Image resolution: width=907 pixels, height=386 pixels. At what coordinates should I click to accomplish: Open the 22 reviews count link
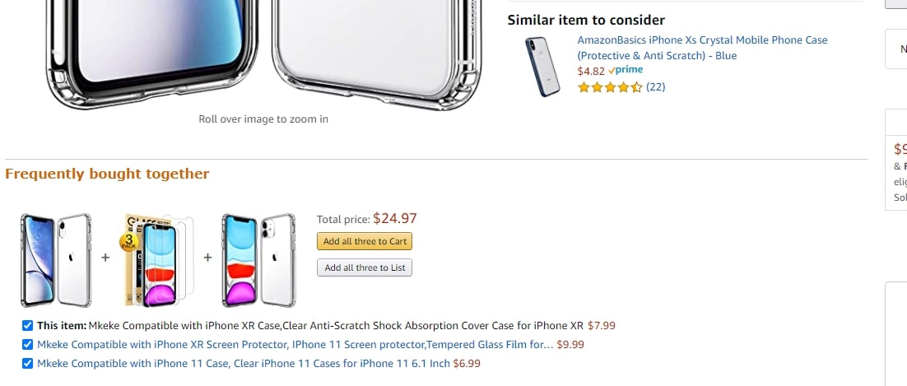(656, 87)
